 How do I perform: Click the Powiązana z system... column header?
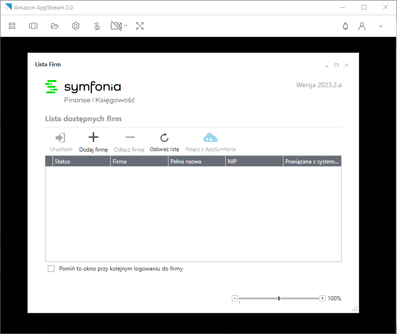point(312,162)
